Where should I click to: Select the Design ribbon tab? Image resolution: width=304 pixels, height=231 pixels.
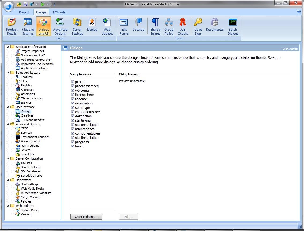[41, 12]
